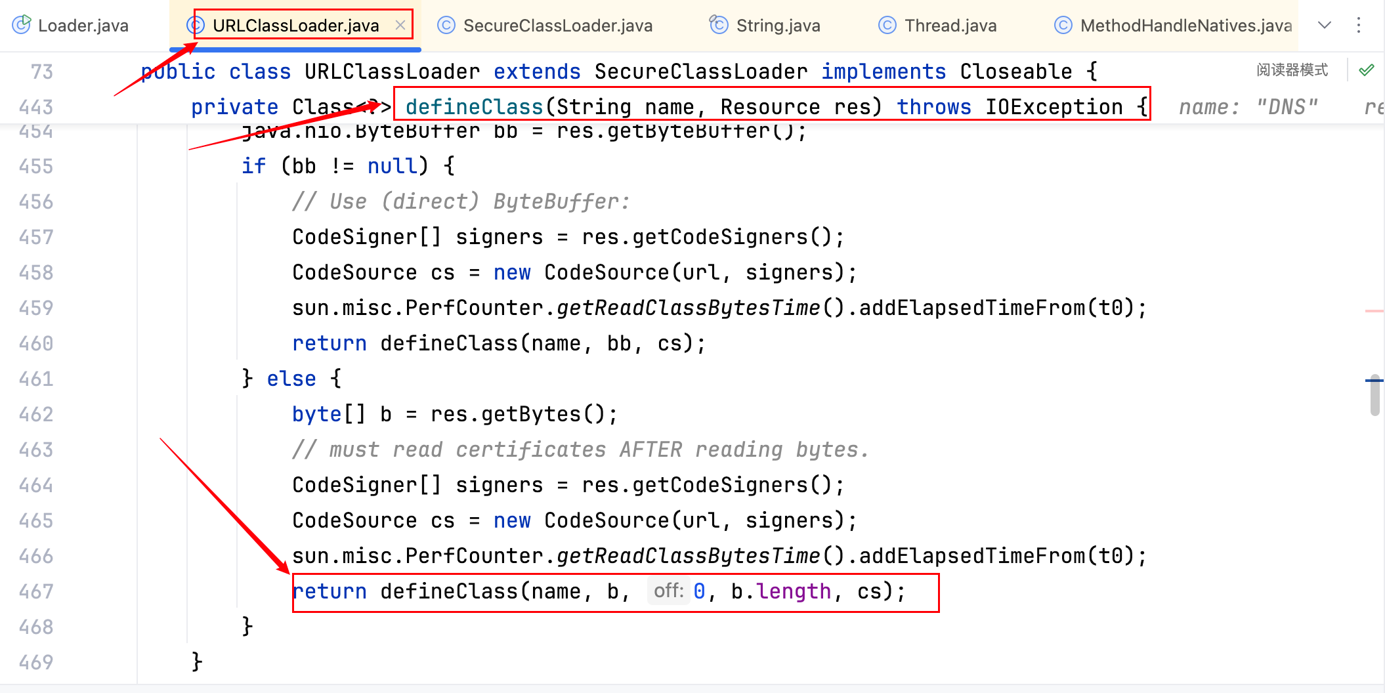
Task: Click the green inspection checkmark icon
Action: point(1367,70)
